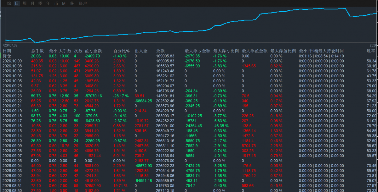Select the 持仓 row label
378x192 pixels.
point(7,56)
